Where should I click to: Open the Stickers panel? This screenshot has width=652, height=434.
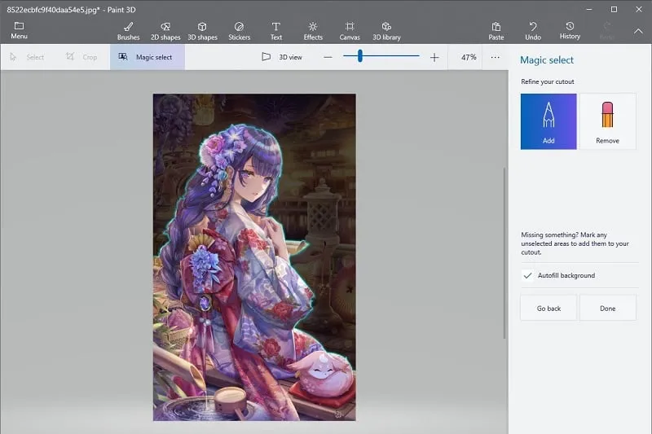click(240, 30)
